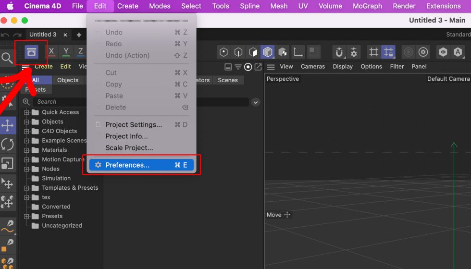
Task: Add a new project tab with plus button
Action: tap(79, 35)
